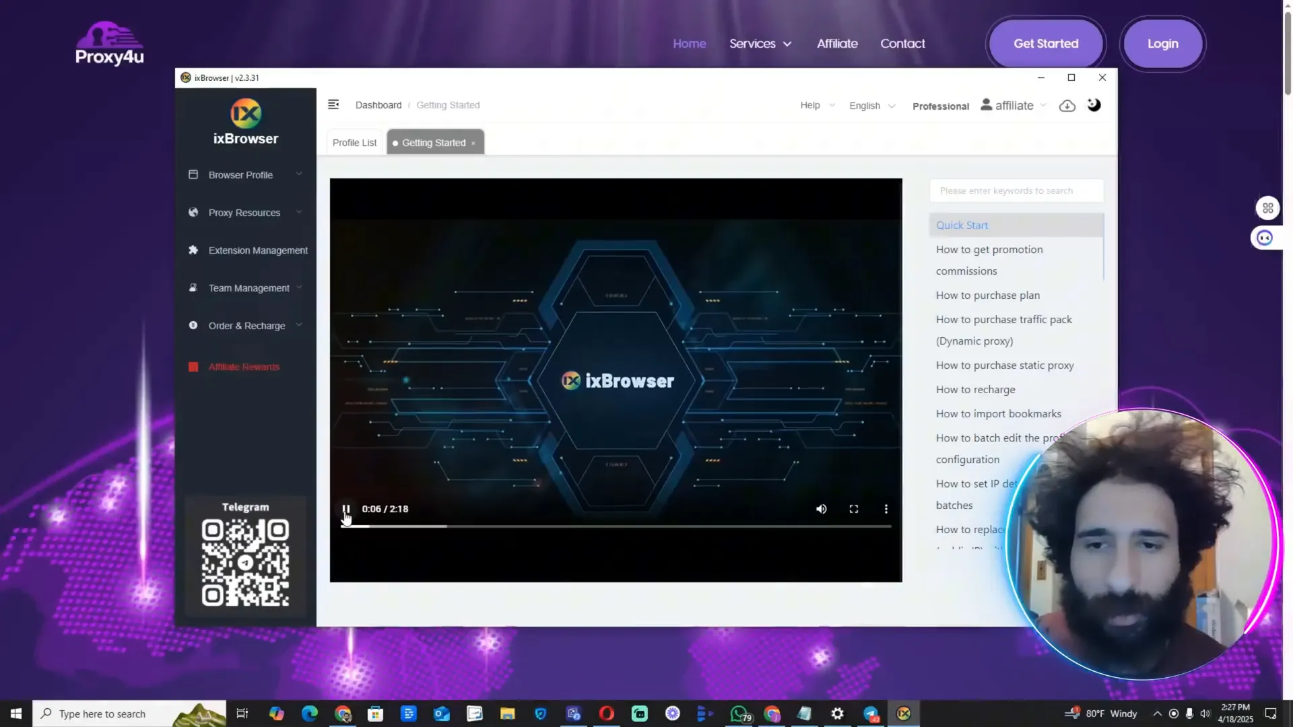Viewport: 1293px width, 727px height.
Task: Mute the video with speaker icon
Action: (x=822, y=509)
